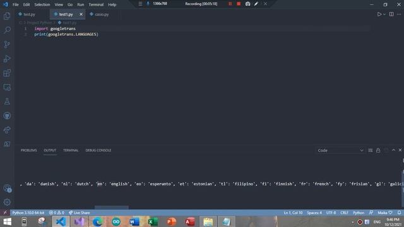Open the Code output channel dropdown

[x=340, y=150]
